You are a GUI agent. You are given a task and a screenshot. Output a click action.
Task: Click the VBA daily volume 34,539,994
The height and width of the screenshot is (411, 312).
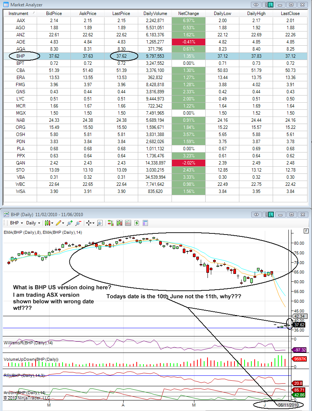pos(155,177)
